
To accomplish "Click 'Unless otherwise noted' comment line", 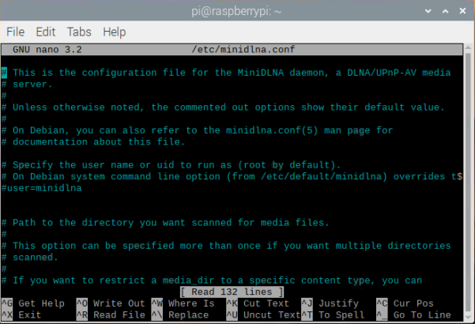I will (223, 107).
